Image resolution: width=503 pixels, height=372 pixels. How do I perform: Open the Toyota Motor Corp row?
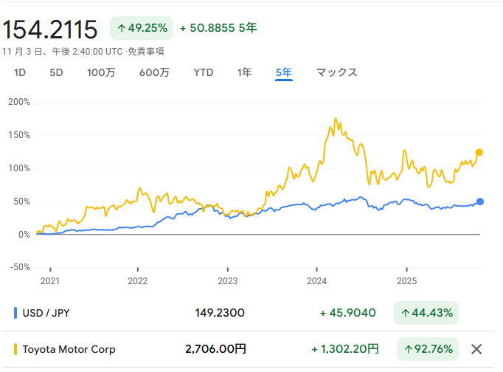click(x=69, y=349)
